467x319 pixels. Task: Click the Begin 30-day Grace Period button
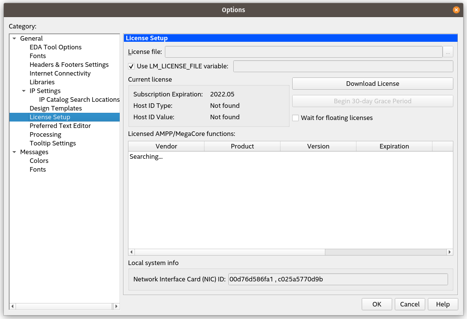(372, 101)
